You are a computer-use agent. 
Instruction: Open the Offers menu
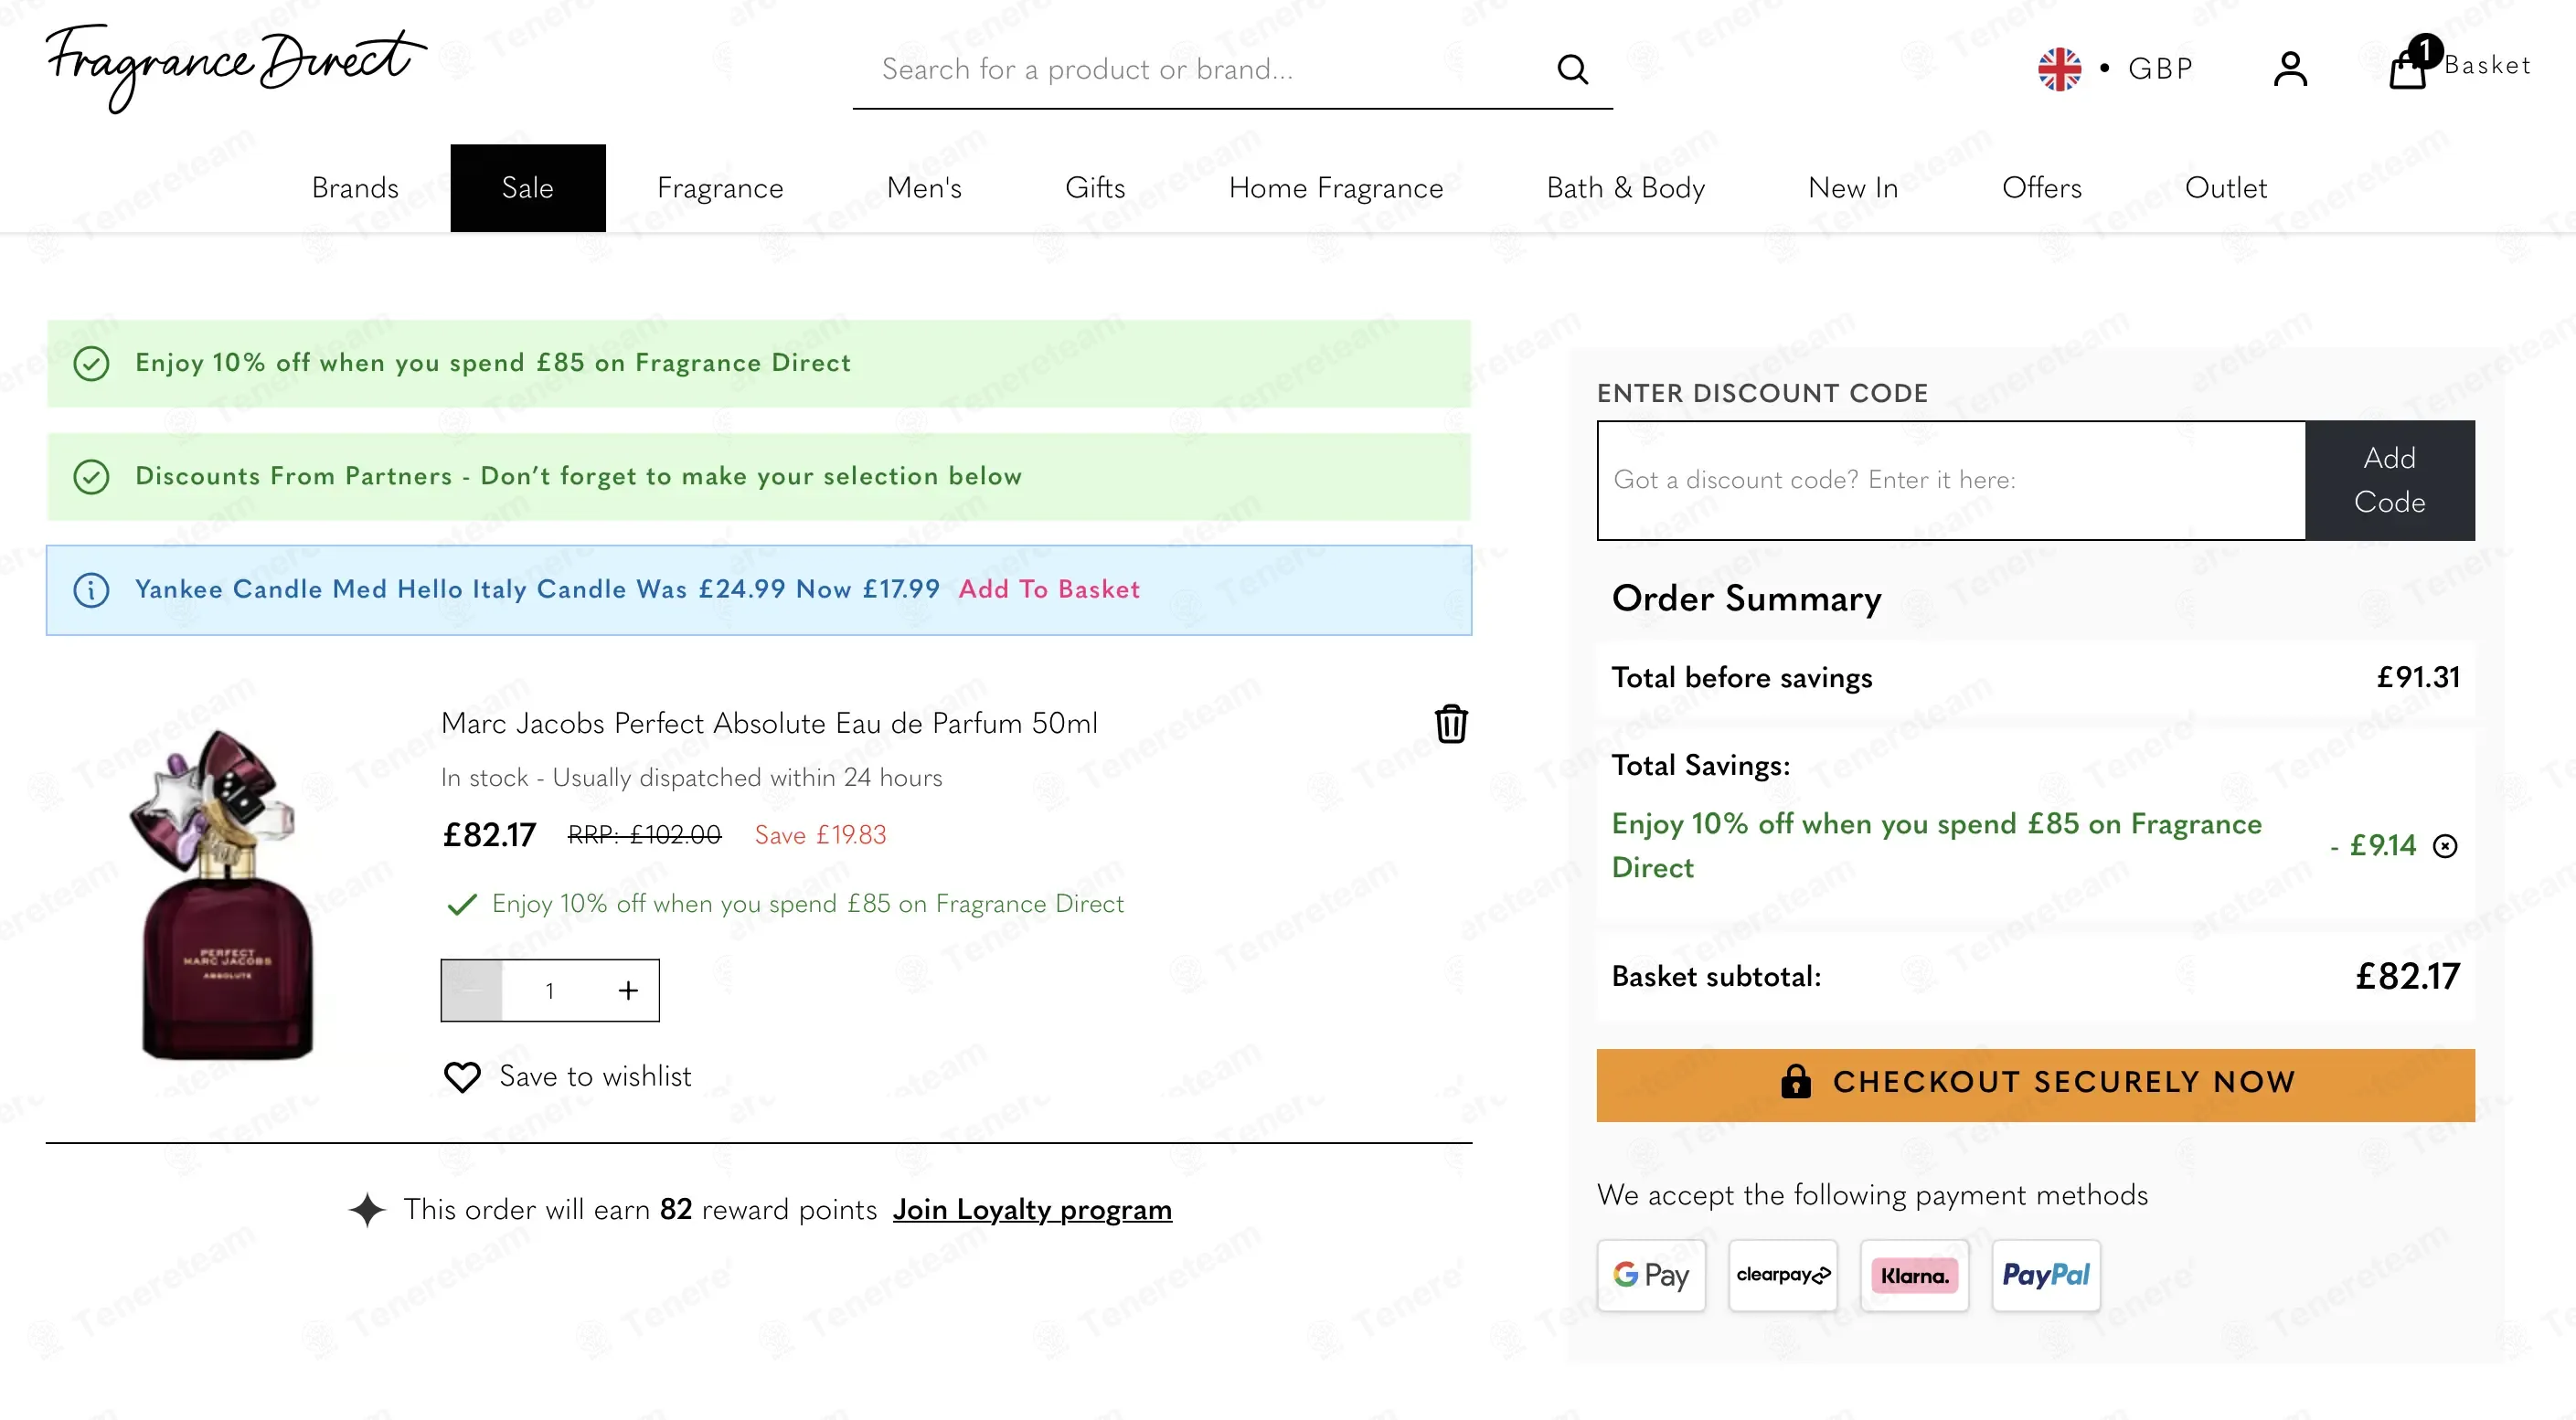coord(2042,188)
